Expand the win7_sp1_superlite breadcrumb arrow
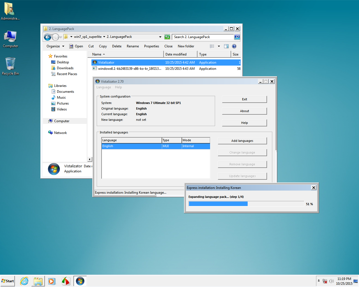This screenshot has width=359, height=287. coord(104,37)
